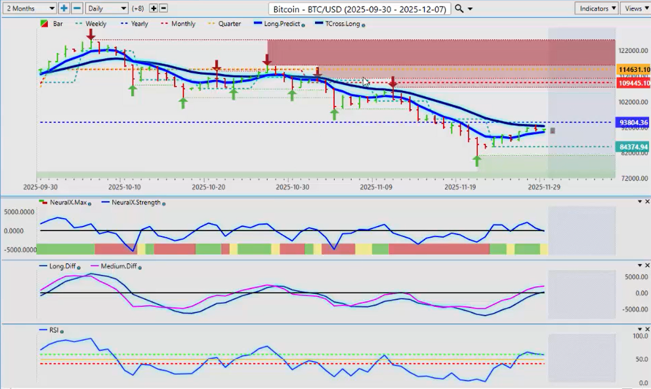651x389 pixels.
Task: Click the black plus button next to (+8)
Action: click(154, 9)
